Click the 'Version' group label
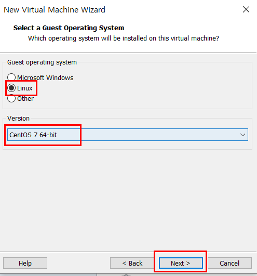 (18, 119)
